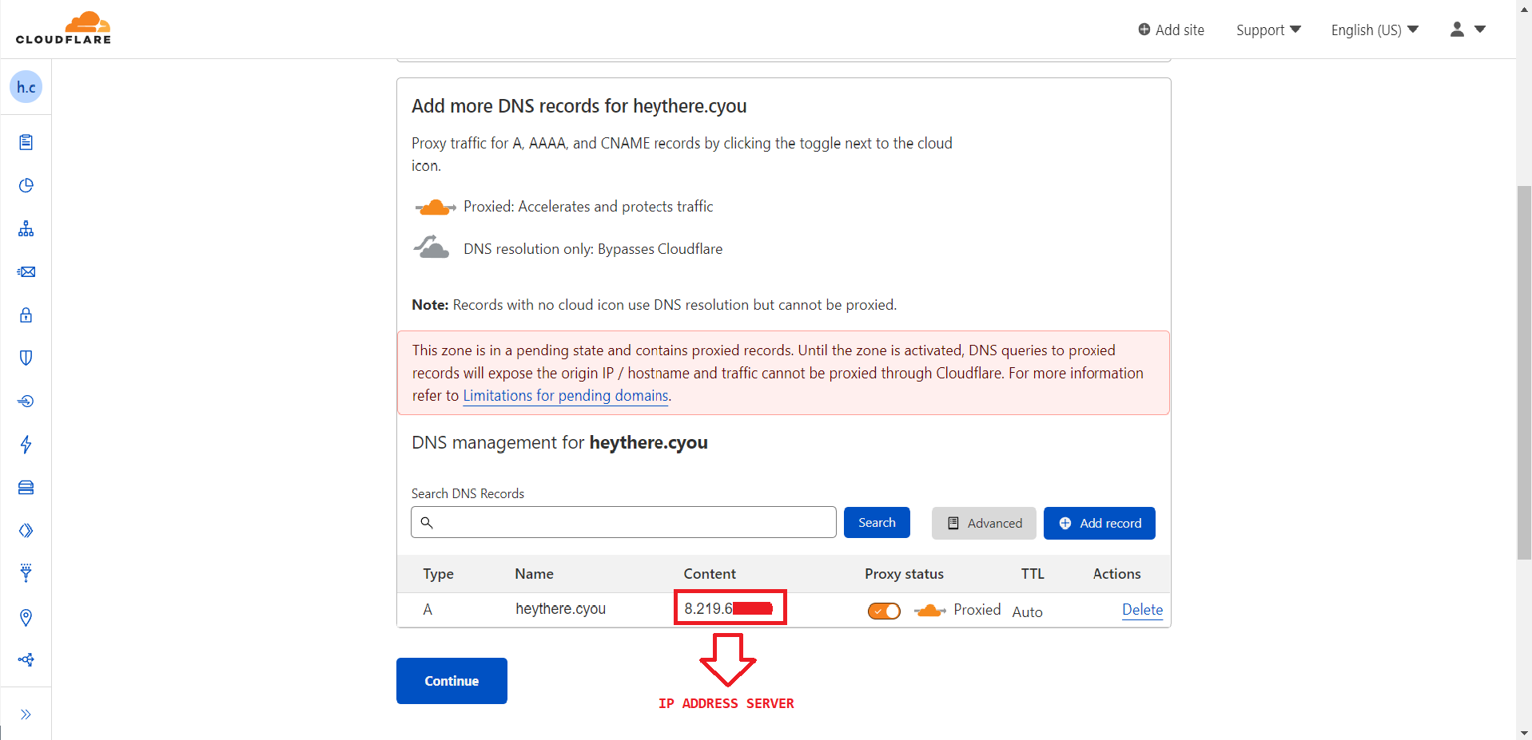The height and width of the screenshot is (740, 1532).
Task: Click the scrollbar down arrow
Action: click(1524, 732)
